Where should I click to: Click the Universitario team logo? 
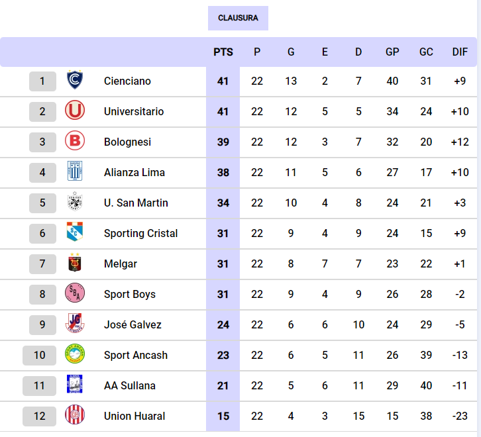(x=74, y=111)
